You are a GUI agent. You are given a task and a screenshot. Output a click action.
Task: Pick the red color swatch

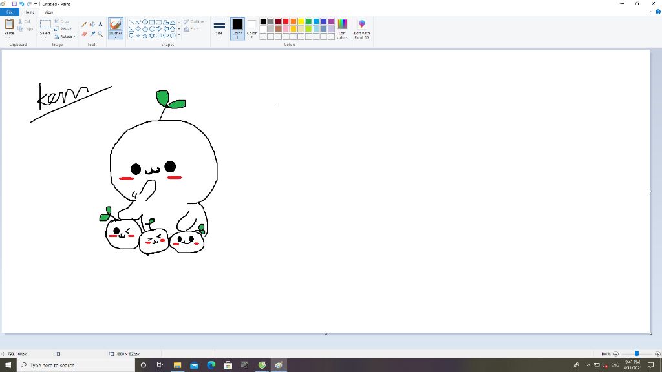click(x=286, y=21)
